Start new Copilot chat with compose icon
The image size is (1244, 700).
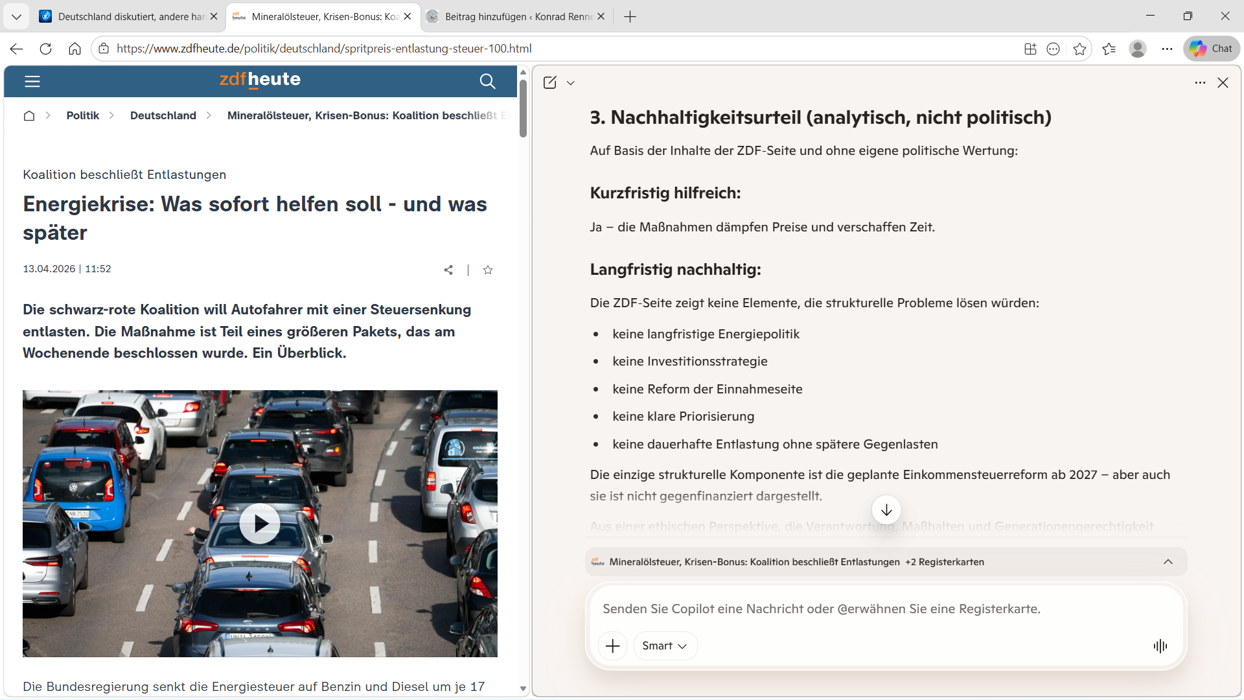click(x=549, y=82)
